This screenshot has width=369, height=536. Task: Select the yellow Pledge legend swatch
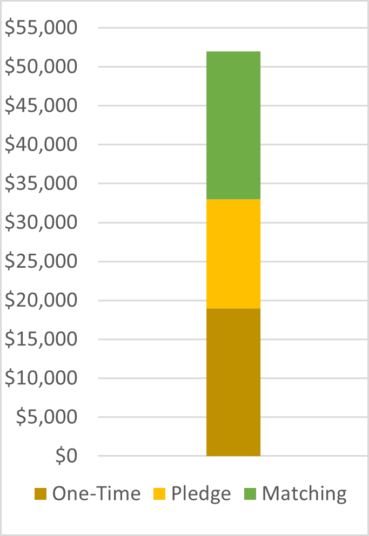coord(160,494)
